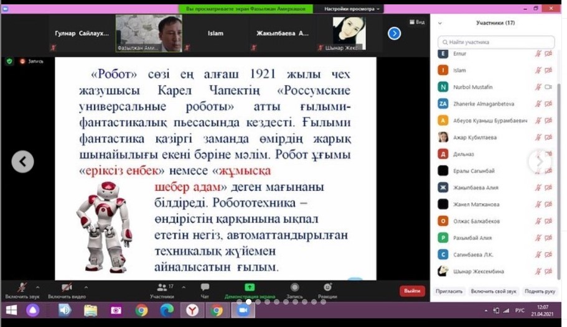The image size is (567, 327).
Task: Click muted mic icon for Ernur
Action: click(x=538, y=54)
